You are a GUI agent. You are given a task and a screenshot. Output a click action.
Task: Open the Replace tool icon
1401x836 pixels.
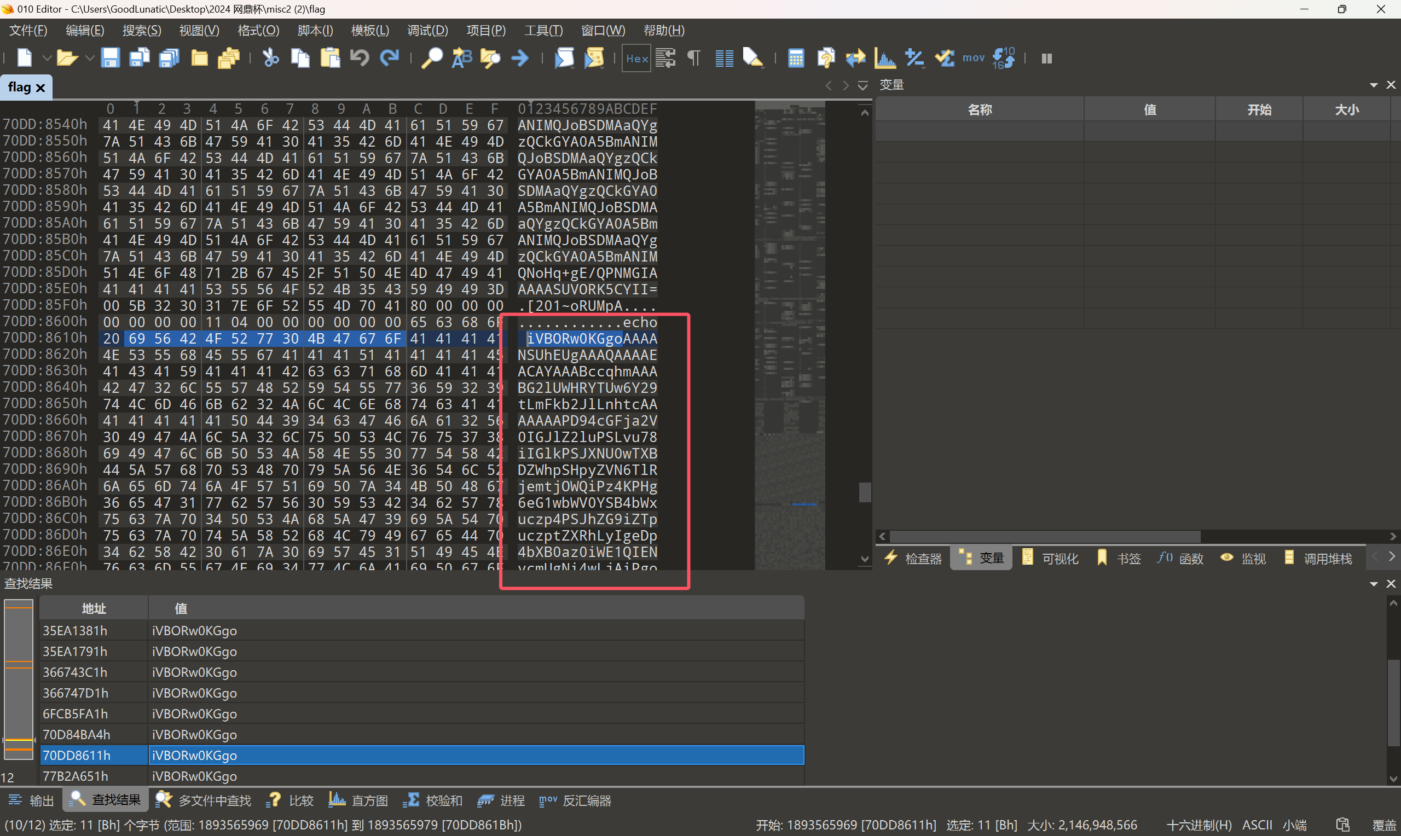pos(461,58)
